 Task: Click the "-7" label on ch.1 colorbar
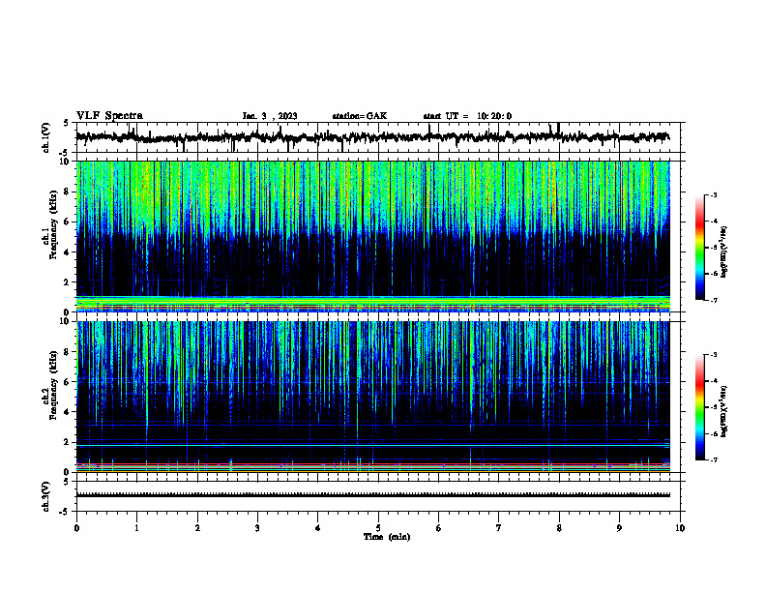714,300
